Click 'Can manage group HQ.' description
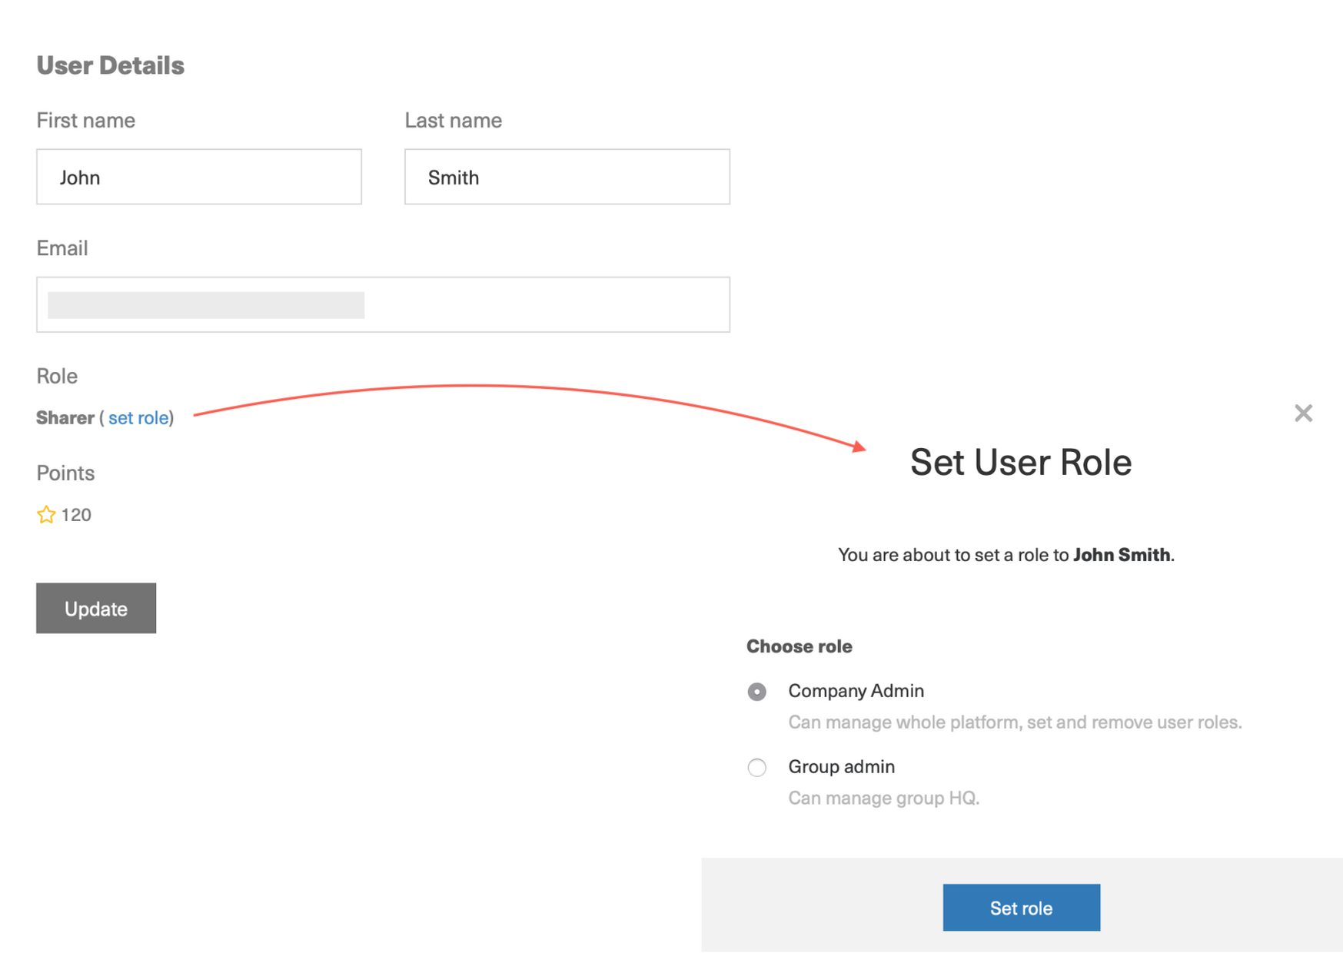Image resolution: width=1343 pixels, height=953 pixels. [884, 798]
